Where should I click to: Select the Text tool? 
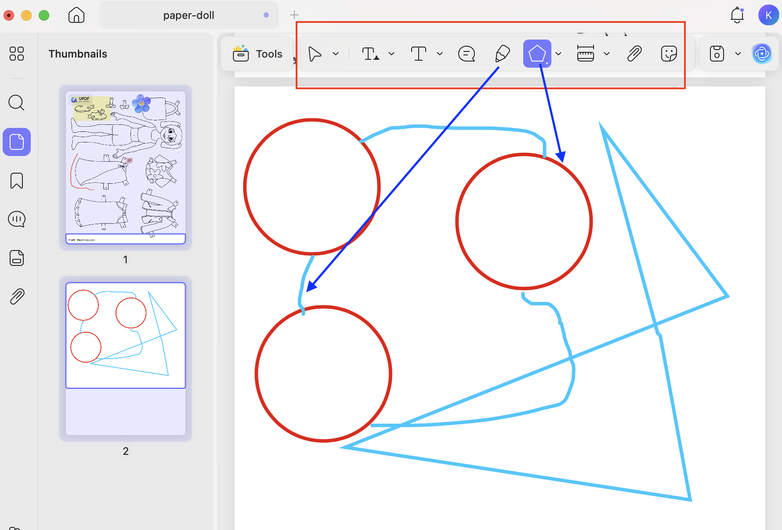click(418, 54)
